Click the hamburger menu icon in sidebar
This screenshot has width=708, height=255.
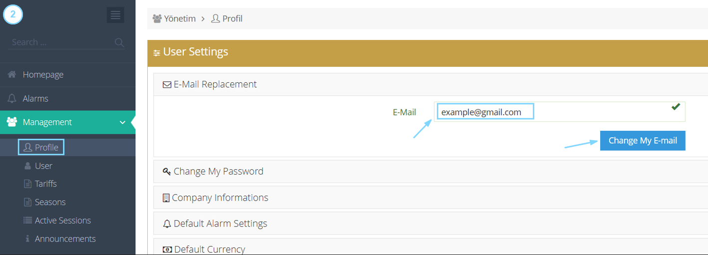(x=115, y=15)
